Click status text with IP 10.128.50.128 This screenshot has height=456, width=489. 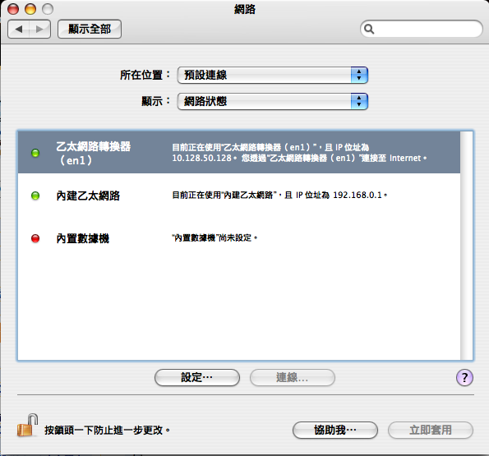299,153
